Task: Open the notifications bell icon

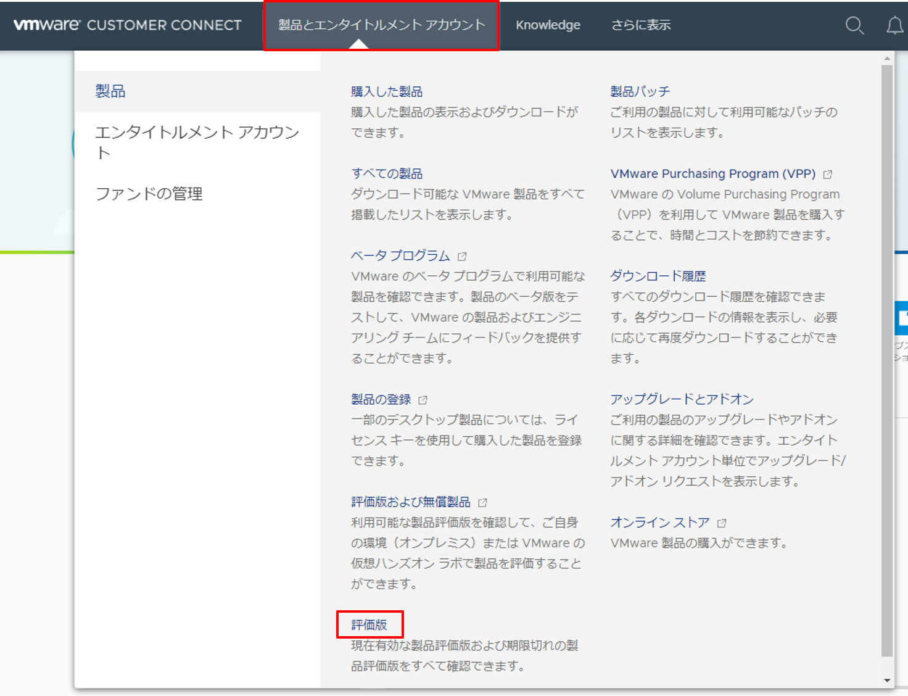Action: pos(895,25)
